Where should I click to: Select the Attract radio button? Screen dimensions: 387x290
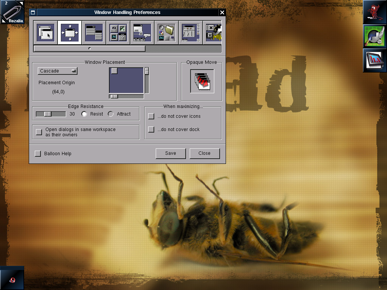pos(111,114)
